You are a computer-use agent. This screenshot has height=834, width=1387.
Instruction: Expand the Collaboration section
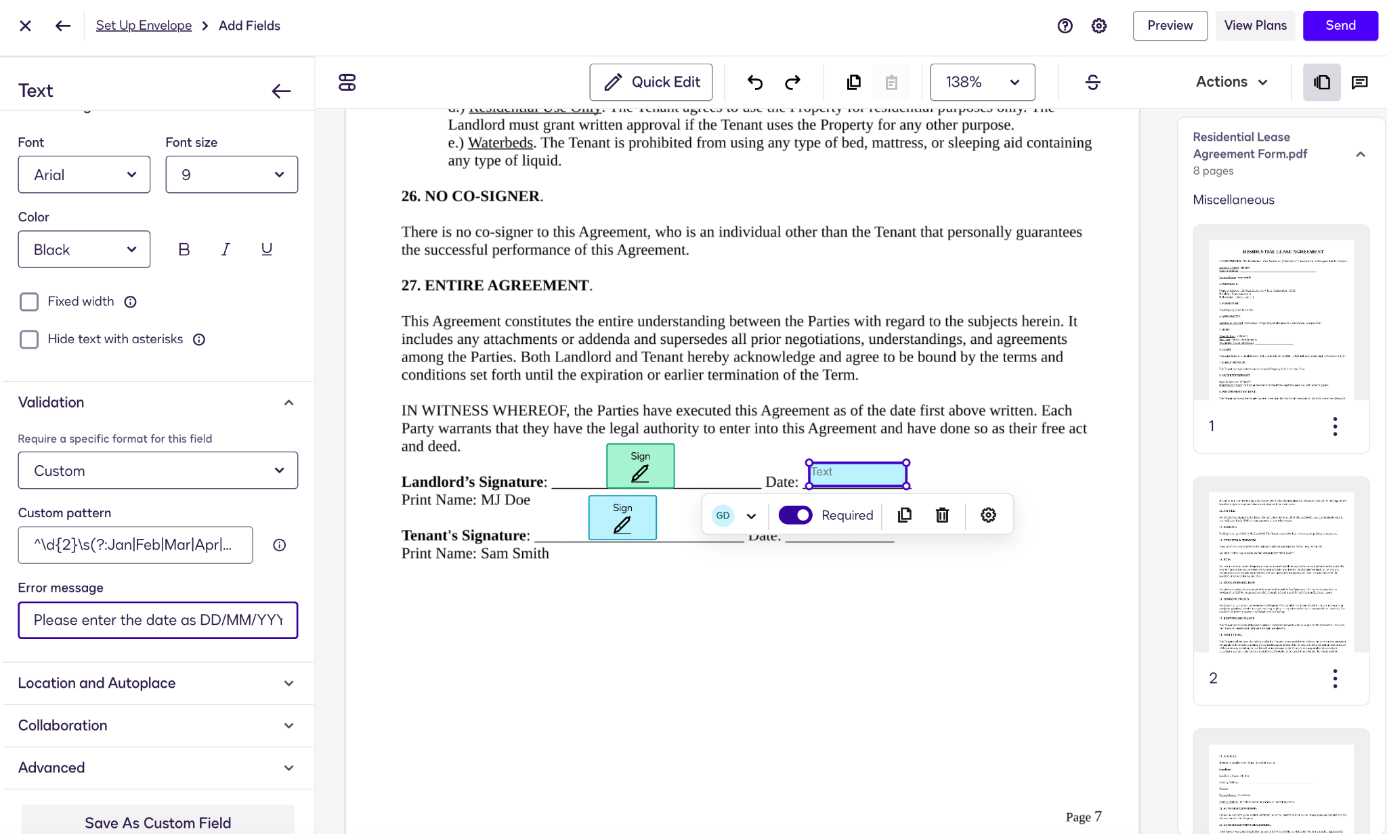(158, 725)
